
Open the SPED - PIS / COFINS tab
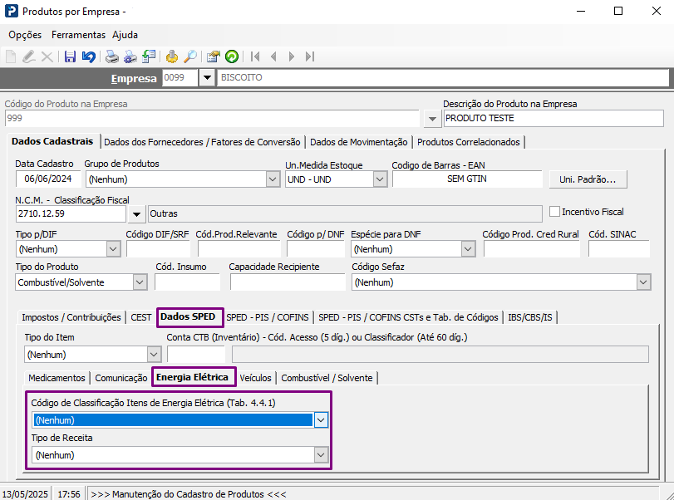[268, 317]
